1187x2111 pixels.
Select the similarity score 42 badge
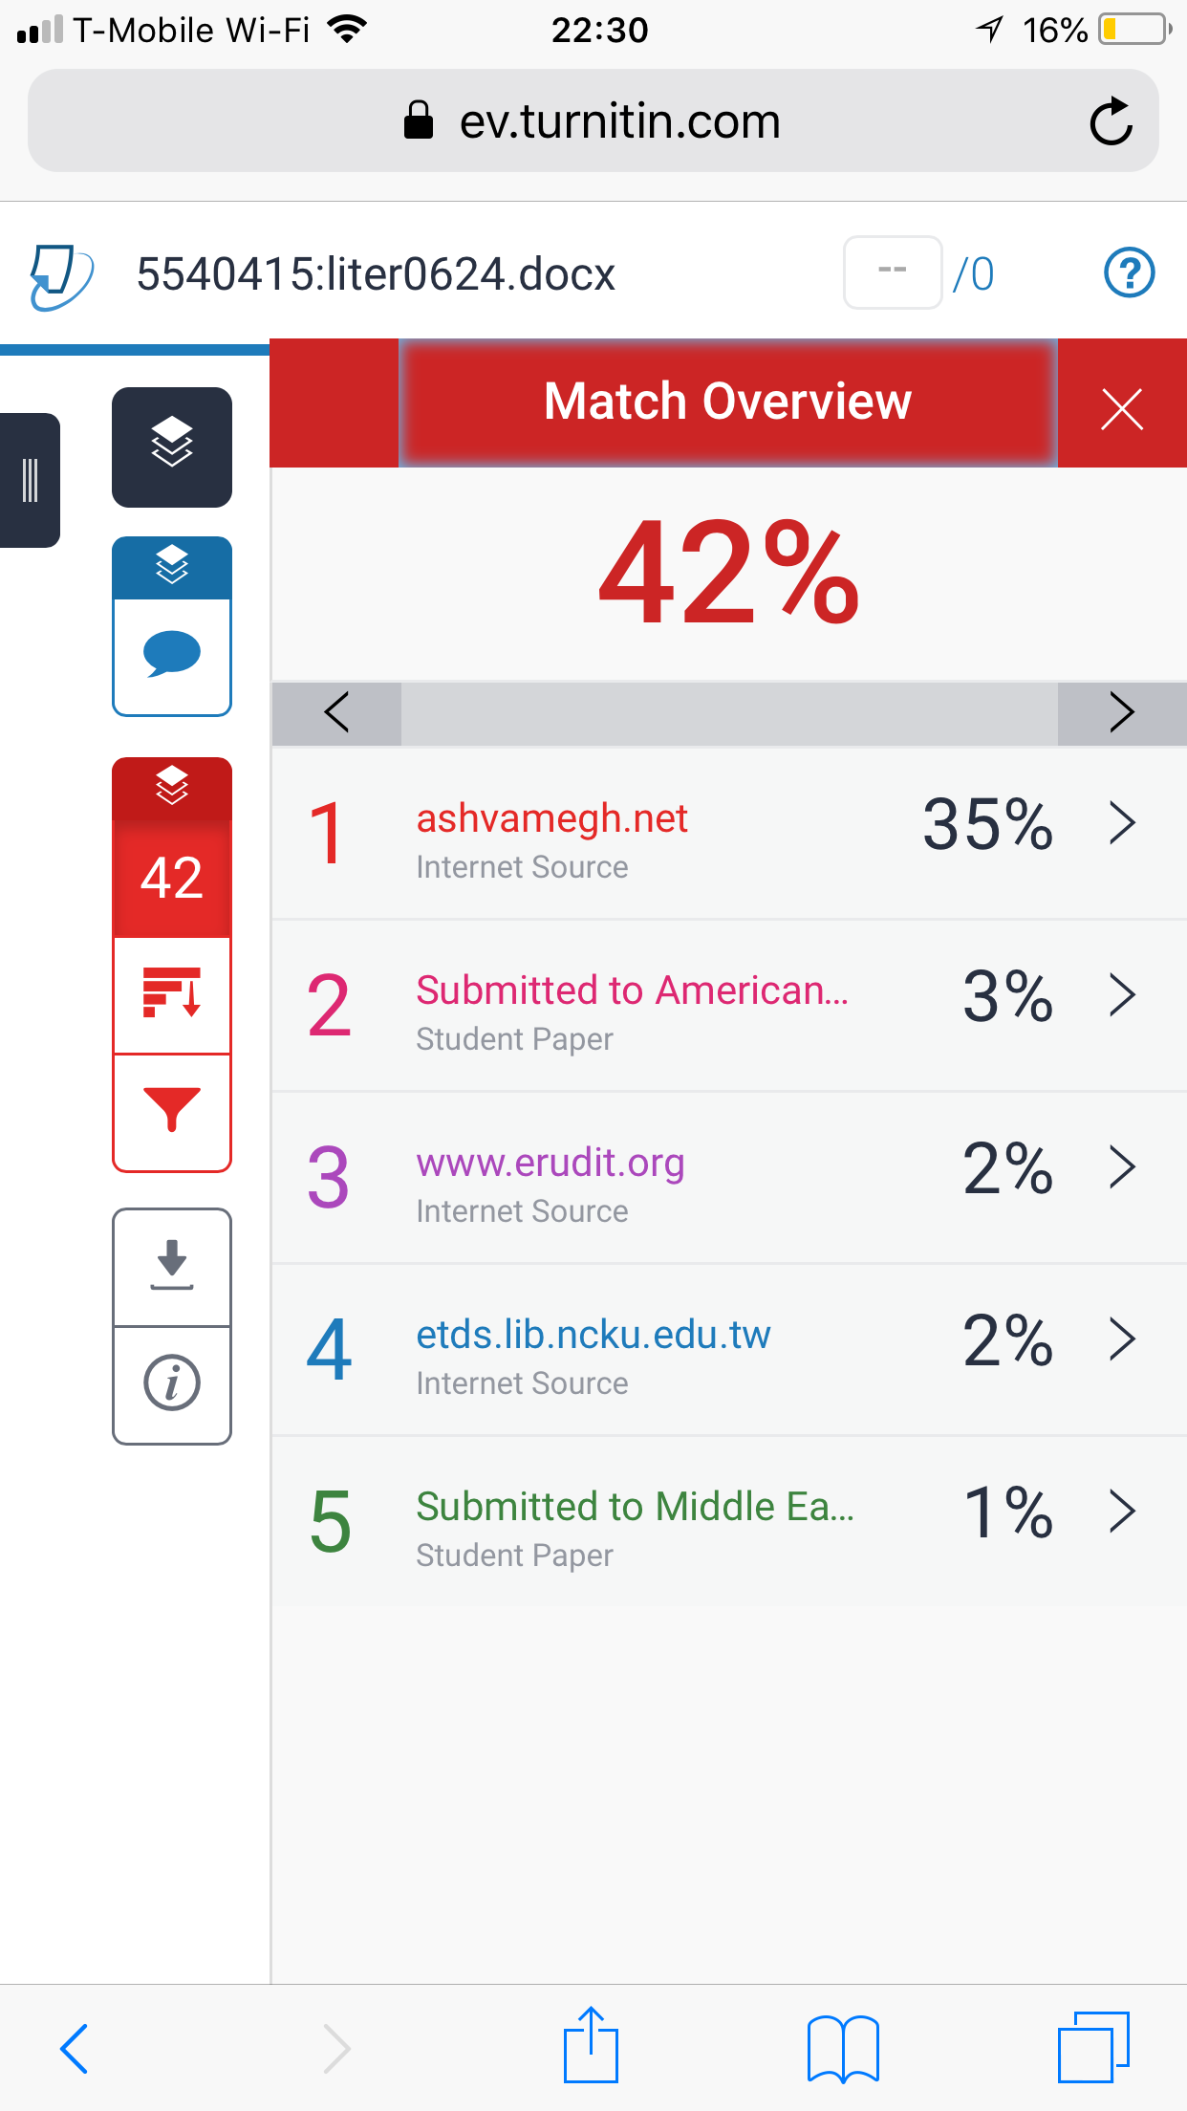(x=172, y=877)
